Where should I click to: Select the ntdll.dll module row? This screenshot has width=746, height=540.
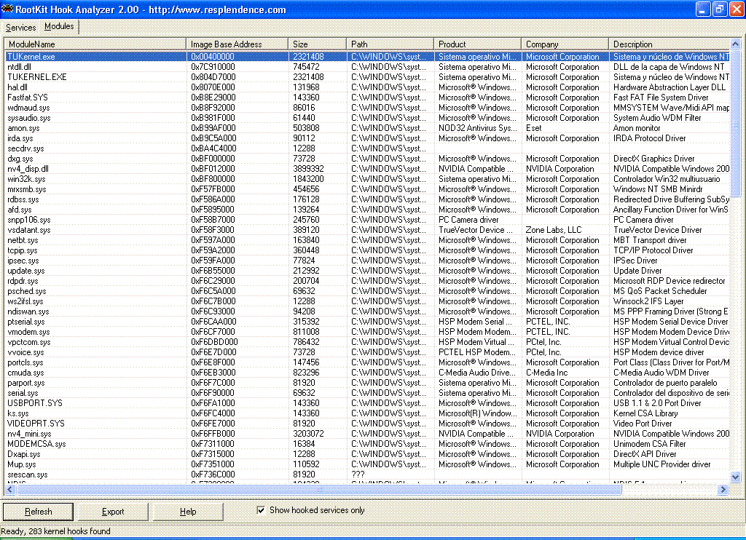(367, 67)
